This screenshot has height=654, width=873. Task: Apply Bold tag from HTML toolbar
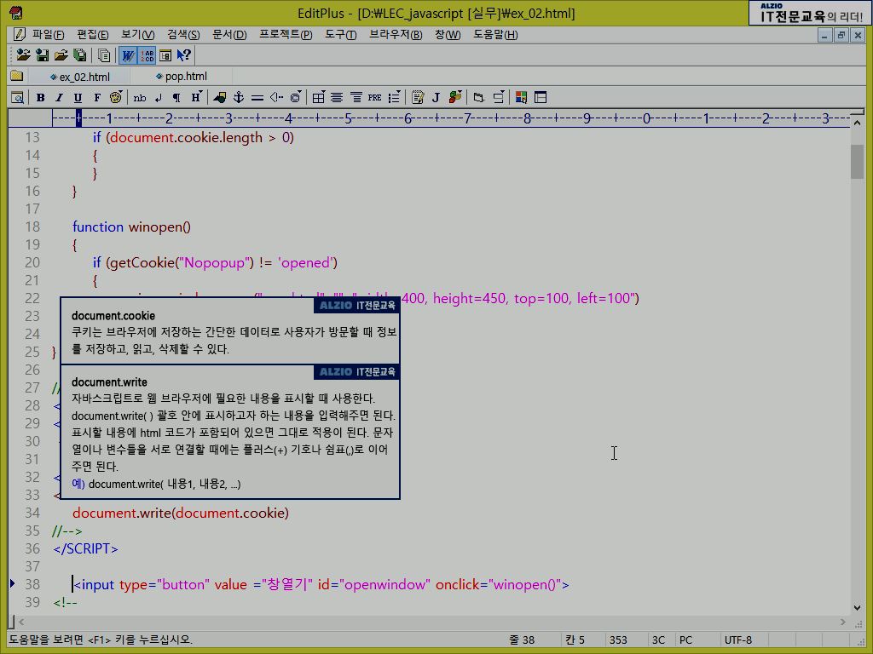coord(41,98)
